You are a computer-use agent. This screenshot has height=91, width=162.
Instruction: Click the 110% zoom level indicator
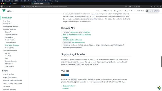click(130, 6)
